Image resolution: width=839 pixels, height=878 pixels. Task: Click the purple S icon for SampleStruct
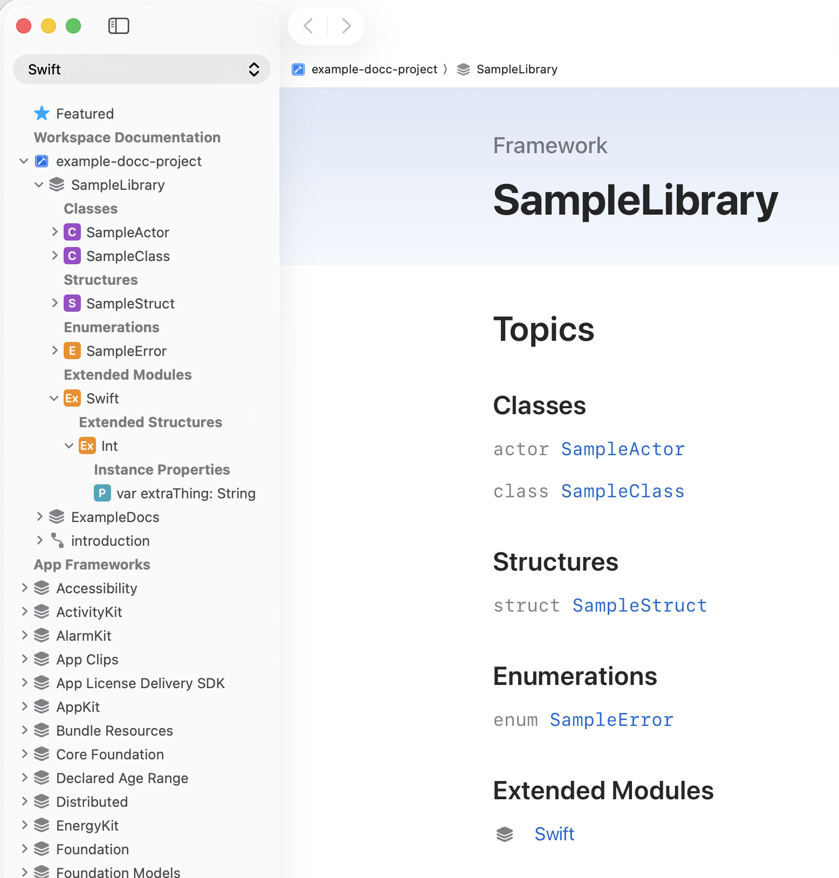[x=72, y=304]
